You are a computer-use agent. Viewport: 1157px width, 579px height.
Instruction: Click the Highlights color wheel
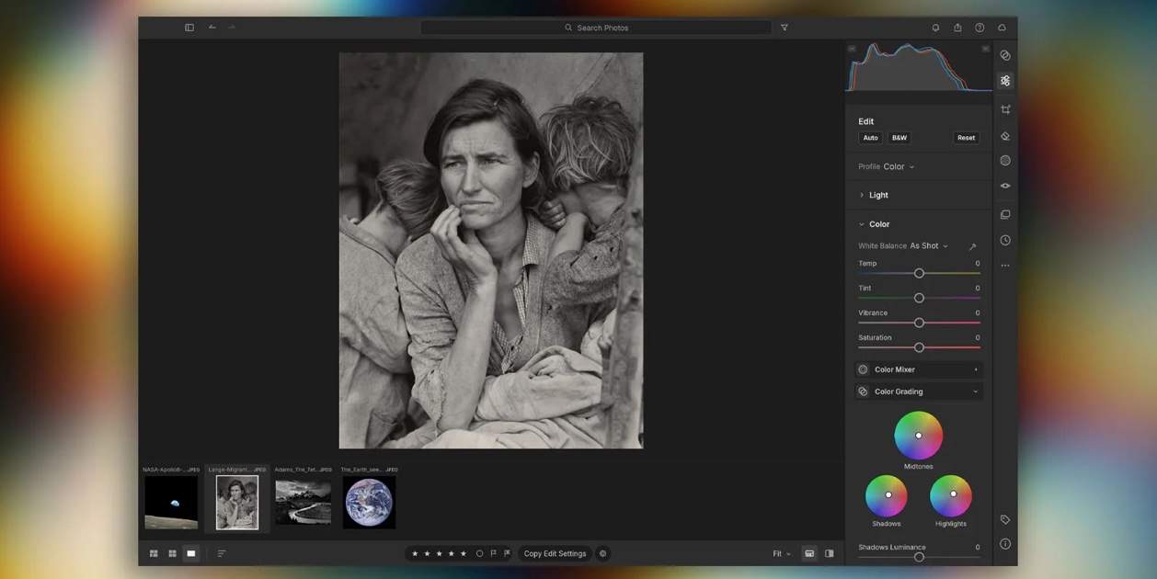point(951,495)
